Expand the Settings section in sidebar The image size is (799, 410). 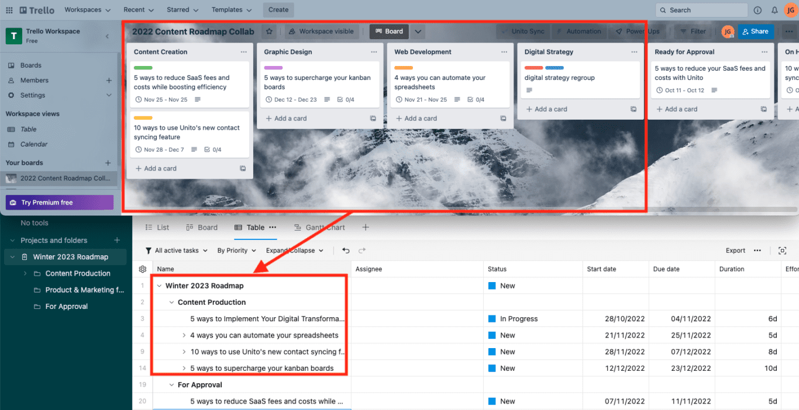click(109, 95)
